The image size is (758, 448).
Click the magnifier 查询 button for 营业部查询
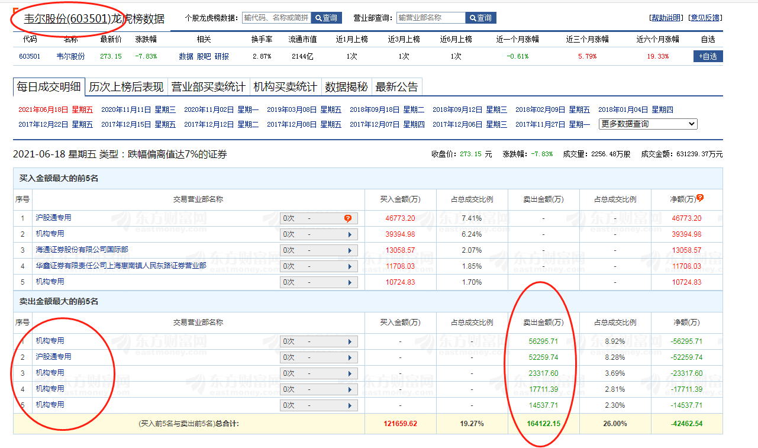[x=480, y=18]
